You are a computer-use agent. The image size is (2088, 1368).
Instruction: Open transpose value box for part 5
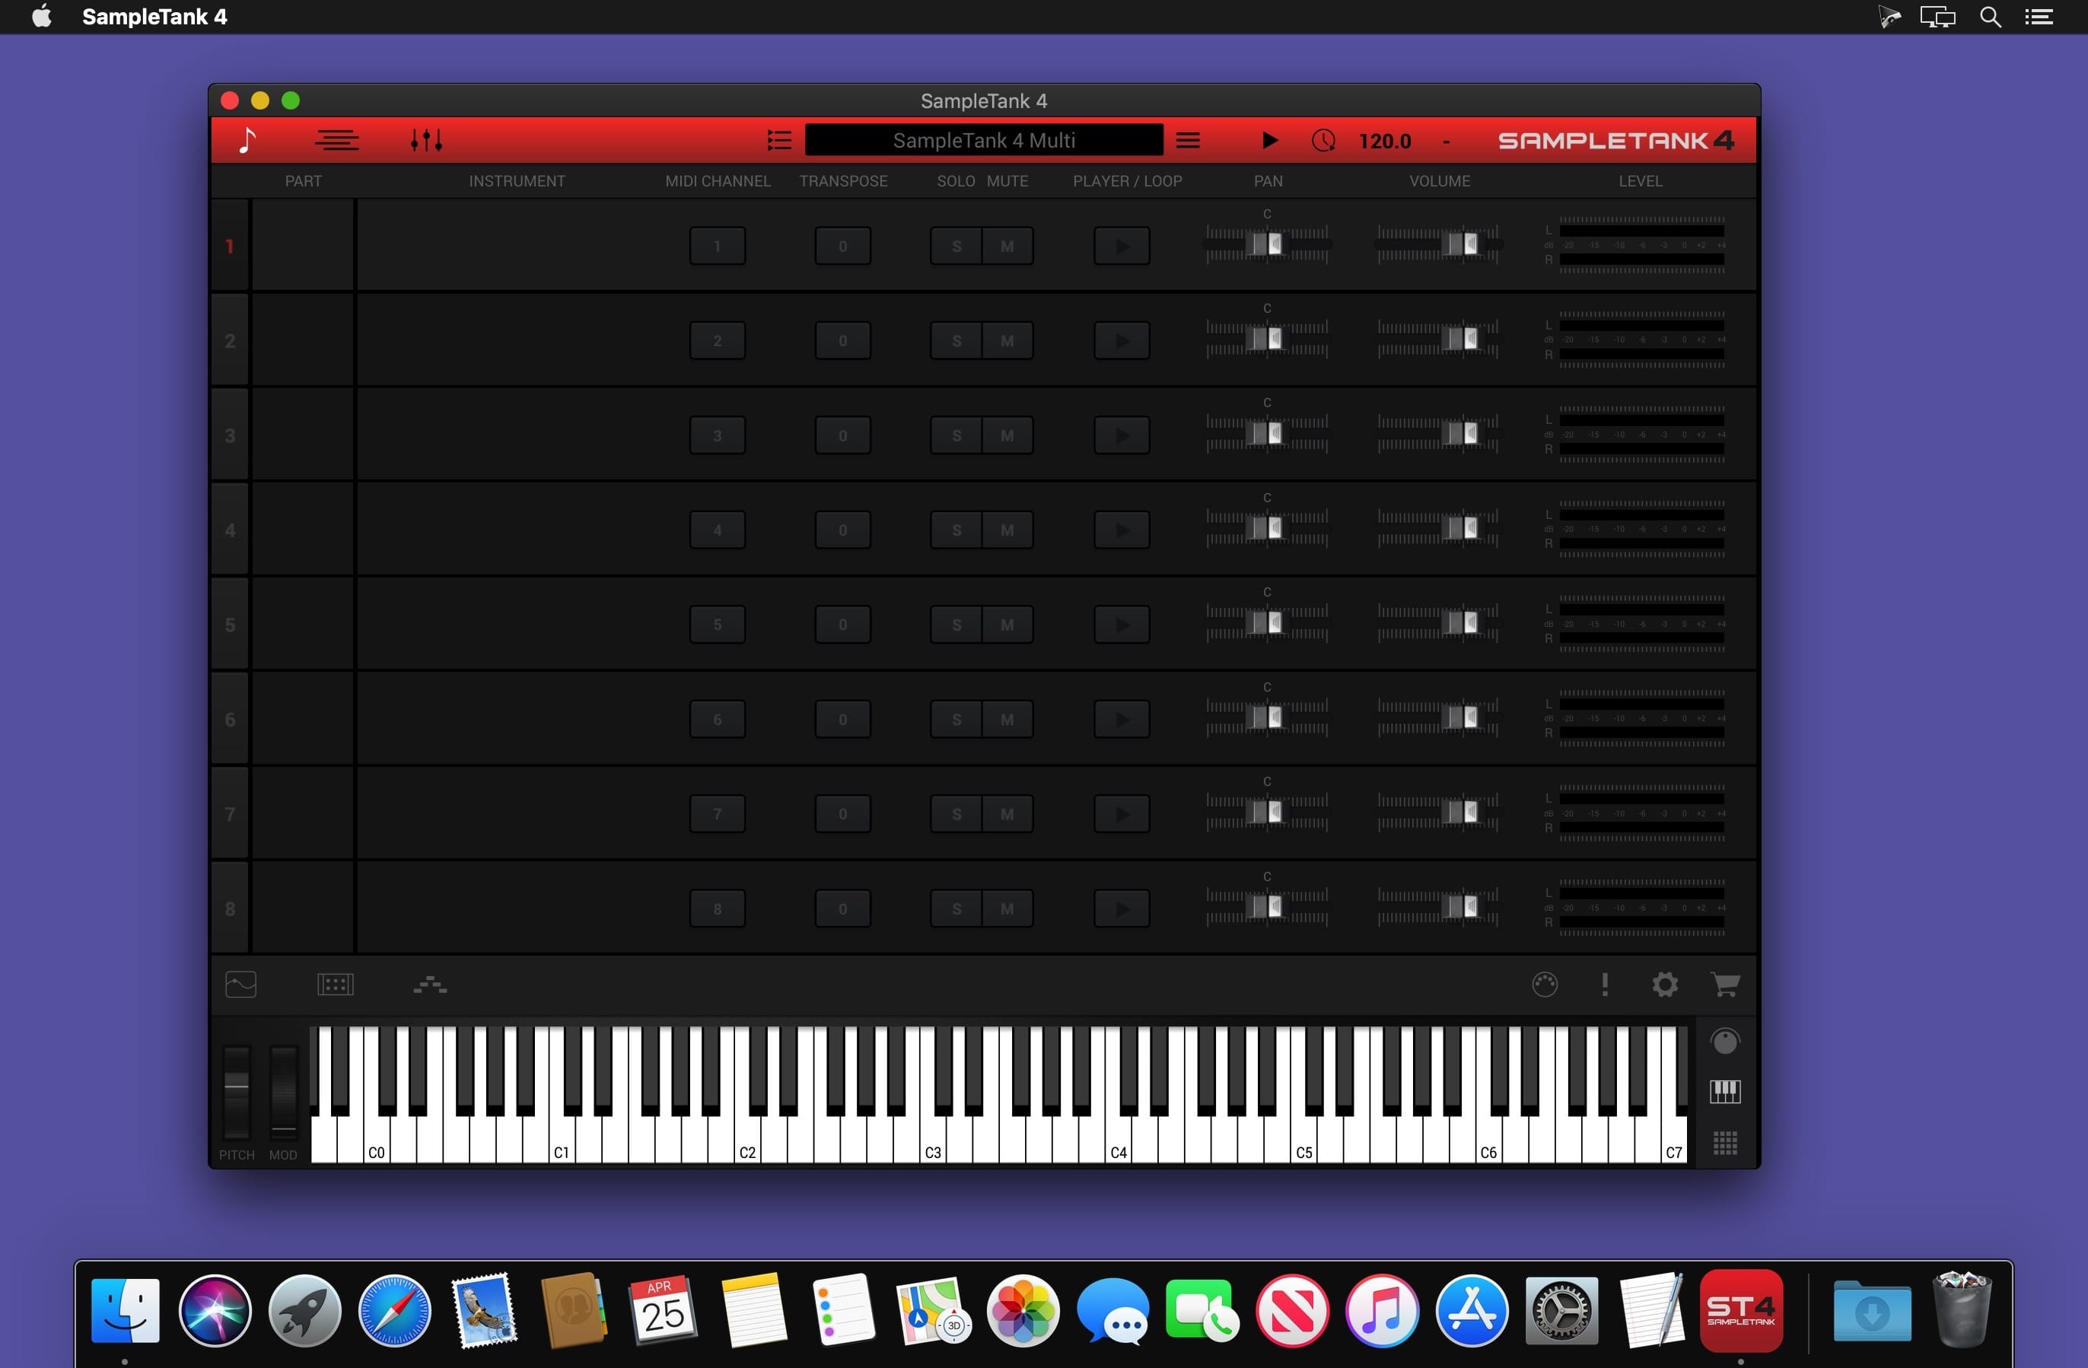(843, 625)
